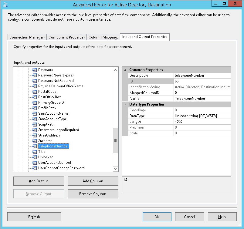The image size is (244, 229).
Task: Select the Surname tree item
Action: (45, 141)
